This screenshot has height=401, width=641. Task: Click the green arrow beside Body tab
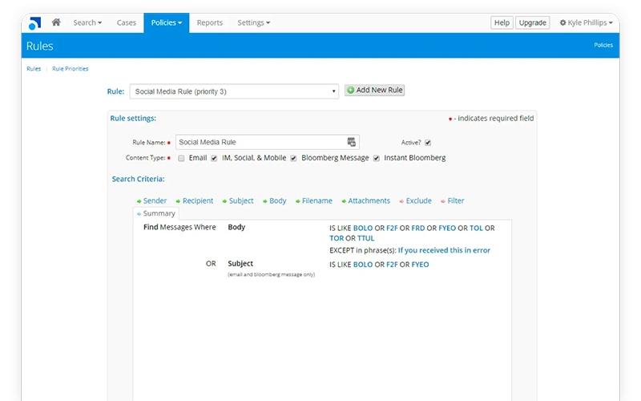265,201
